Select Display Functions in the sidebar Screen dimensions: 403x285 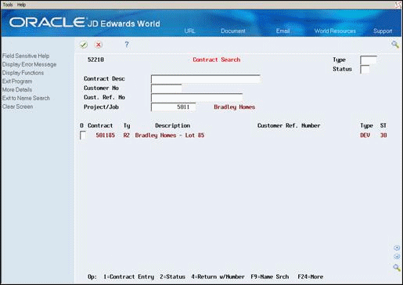tap(23, 73)
